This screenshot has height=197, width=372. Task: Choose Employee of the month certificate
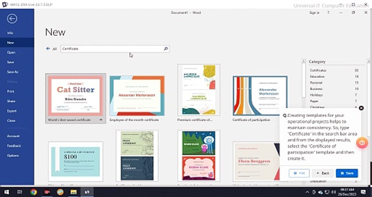(x=137, y=96)
